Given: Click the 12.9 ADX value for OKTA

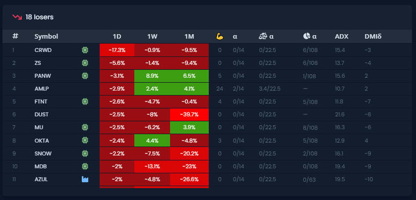Looking at the screenshot, I should (340, 141).
